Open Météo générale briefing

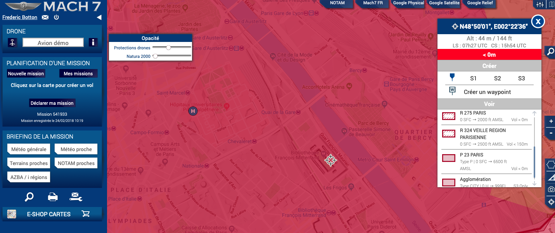(x=29, y=149)
